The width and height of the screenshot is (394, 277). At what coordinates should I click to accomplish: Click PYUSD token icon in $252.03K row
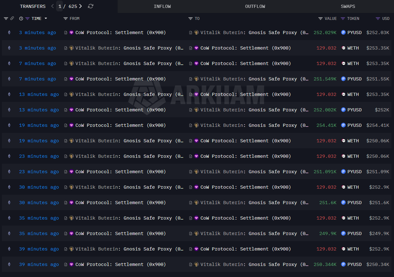tap(343, 32)
